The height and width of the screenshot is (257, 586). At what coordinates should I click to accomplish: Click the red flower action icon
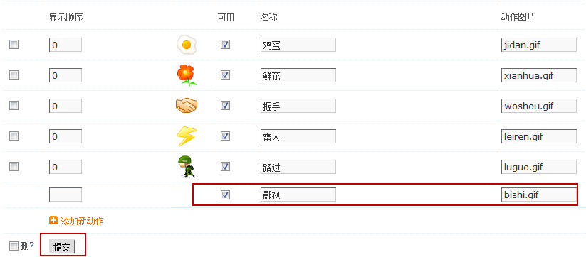coord(187,75)
